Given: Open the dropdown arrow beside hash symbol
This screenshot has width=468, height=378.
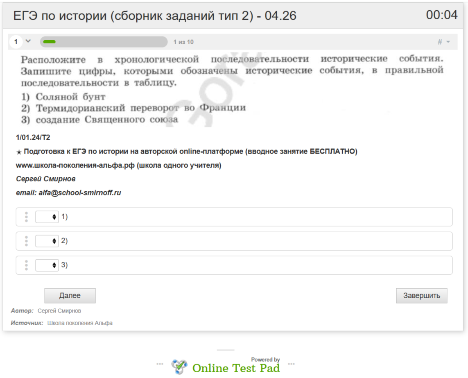Looking at the screenshot, I should pyautogui.click(x=448, y=42).
